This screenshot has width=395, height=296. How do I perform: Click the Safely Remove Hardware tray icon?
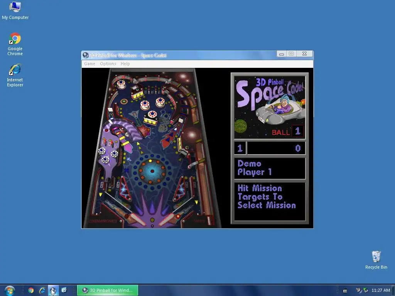(366, 290)
